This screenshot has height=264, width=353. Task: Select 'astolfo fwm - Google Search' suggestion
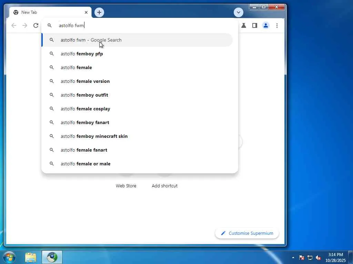(137, 40)
